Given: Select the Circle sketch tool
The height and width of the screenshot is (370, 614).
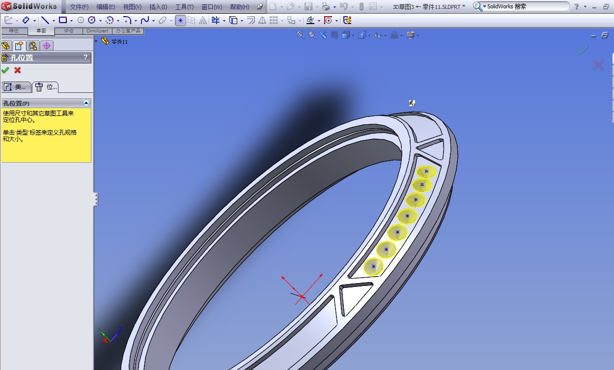Looking at the screenshot, I should pyautogui.click(x=92, y=20).
